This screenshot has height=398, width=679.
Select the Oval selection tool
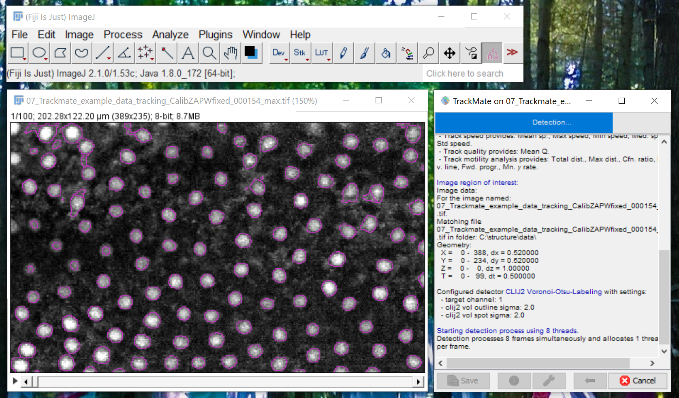pyautogui.click(x=39, y=53)
